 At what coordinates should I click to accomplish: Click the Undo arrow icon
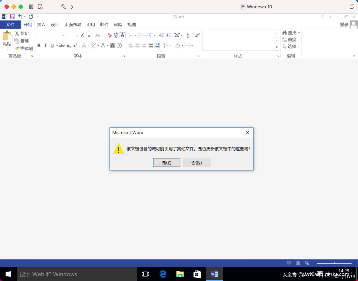[20, 16]
